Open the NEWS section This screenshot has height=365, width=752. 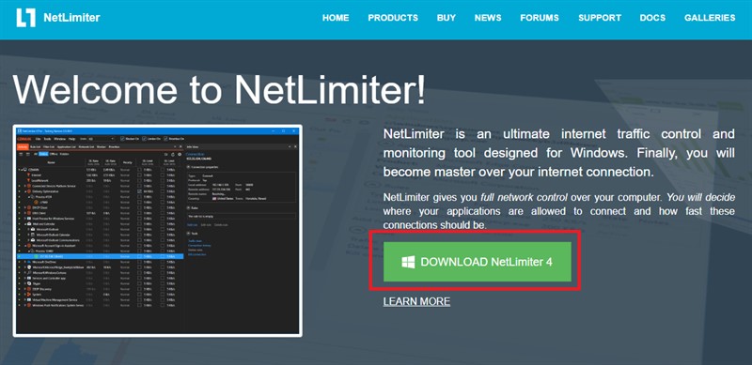click(488, 18)
